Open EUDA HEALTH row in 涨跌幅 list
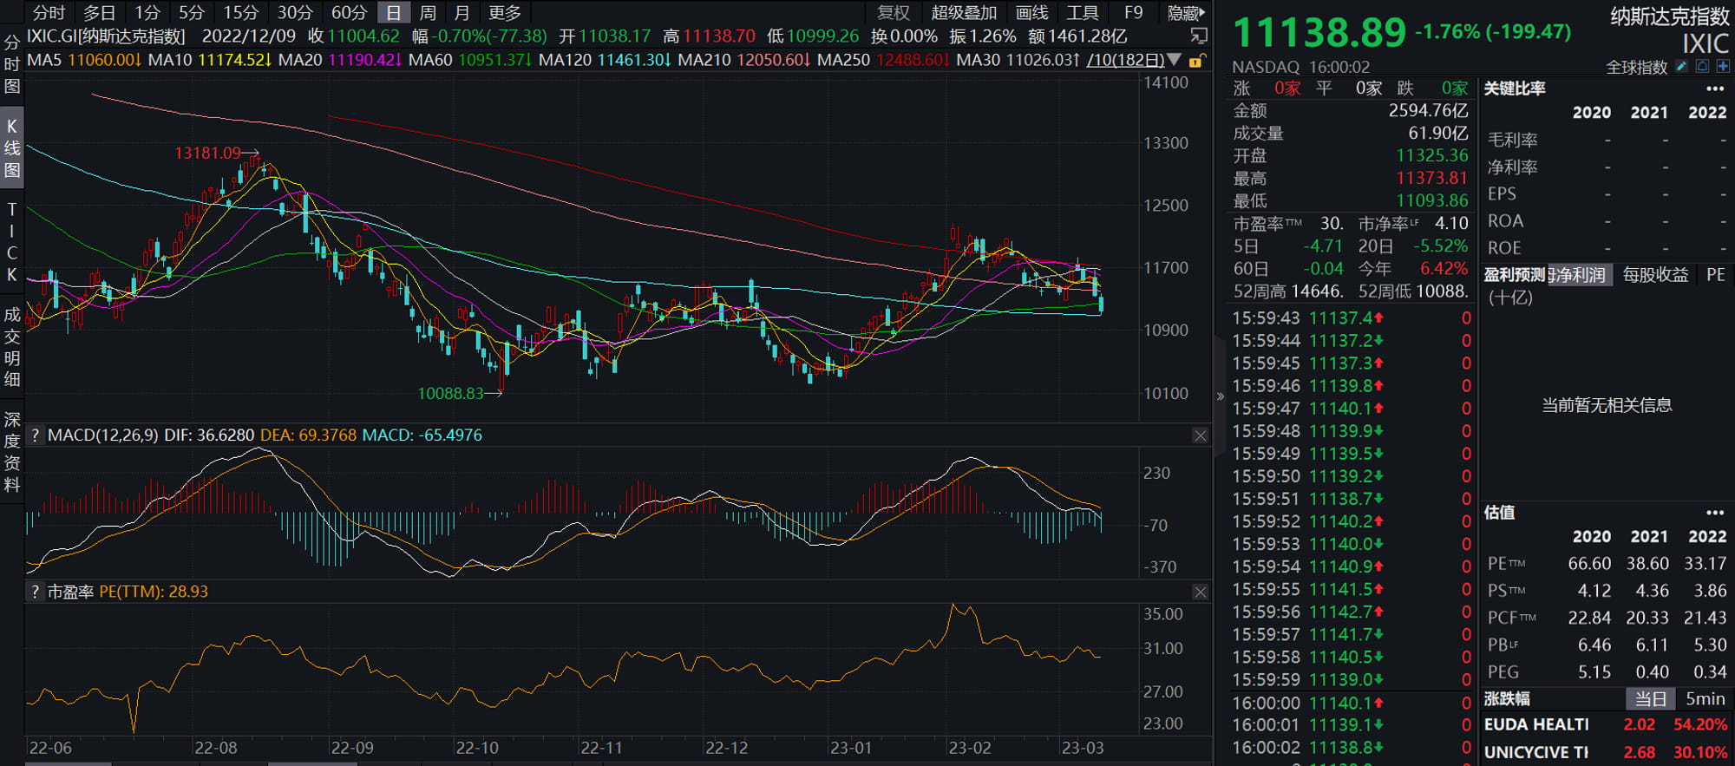 point(1606,724)
